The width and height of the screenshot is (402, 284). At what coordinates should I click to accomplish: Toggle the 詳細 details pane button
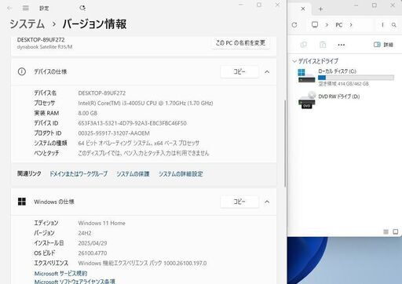[383, 45]
